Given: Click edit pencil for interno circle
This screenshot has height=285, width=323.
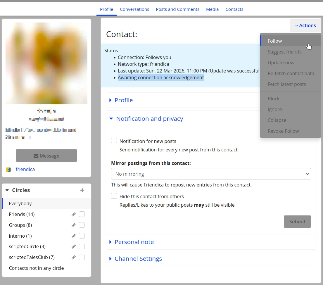Looking at the screenshot, I should (x=74, y=236).
